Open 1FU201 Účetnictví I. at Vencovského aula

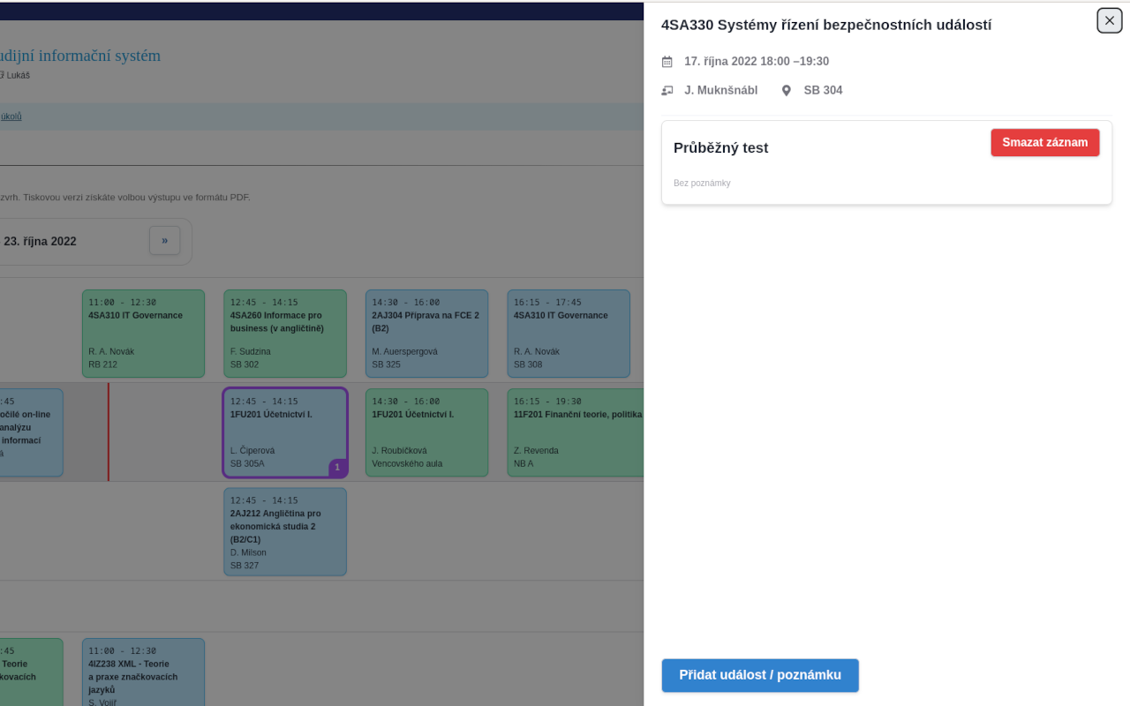[426, 432]
